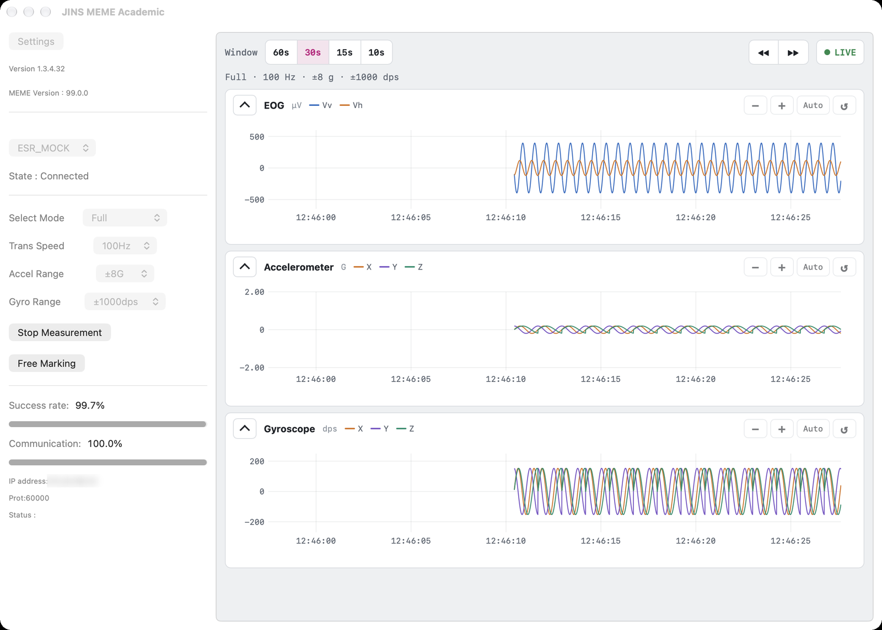This screenshot has height=630, width=882.
Task: Zoom in the Accelerometer chart
Action: [782, 267]
